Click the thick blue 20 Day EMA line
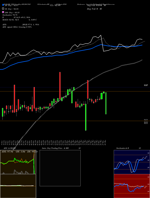 pyautogui.click(x=71, y=53)
